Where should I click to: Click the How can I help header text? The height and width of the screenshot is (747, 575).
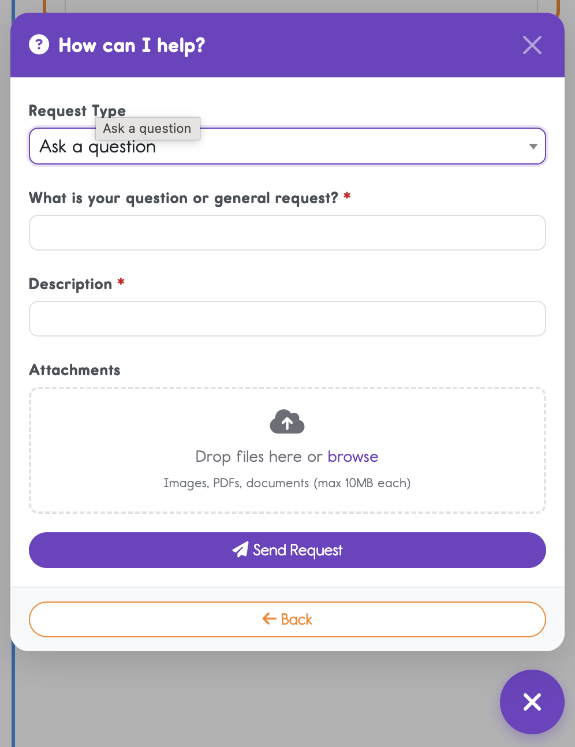[x=131, y=45]
